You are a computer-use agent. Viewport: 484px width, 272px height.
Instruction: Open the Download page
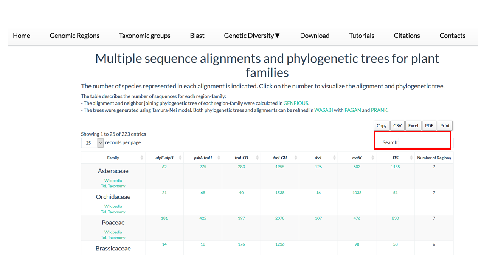click(315, 36)
